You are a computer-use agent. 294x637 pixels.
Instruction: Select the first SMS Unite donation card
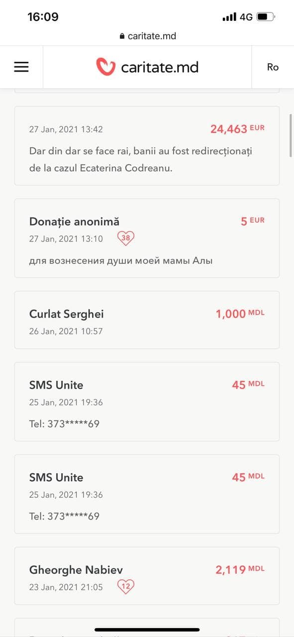[147, 402]
